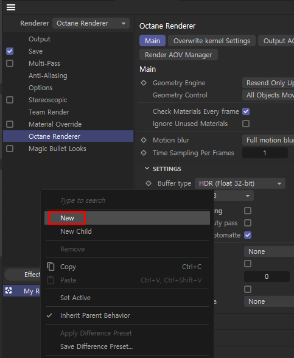This screenshot has width=294, height=358.
Task: Select Anti-Aliasing in the settings list
Action: pos(48,75)
